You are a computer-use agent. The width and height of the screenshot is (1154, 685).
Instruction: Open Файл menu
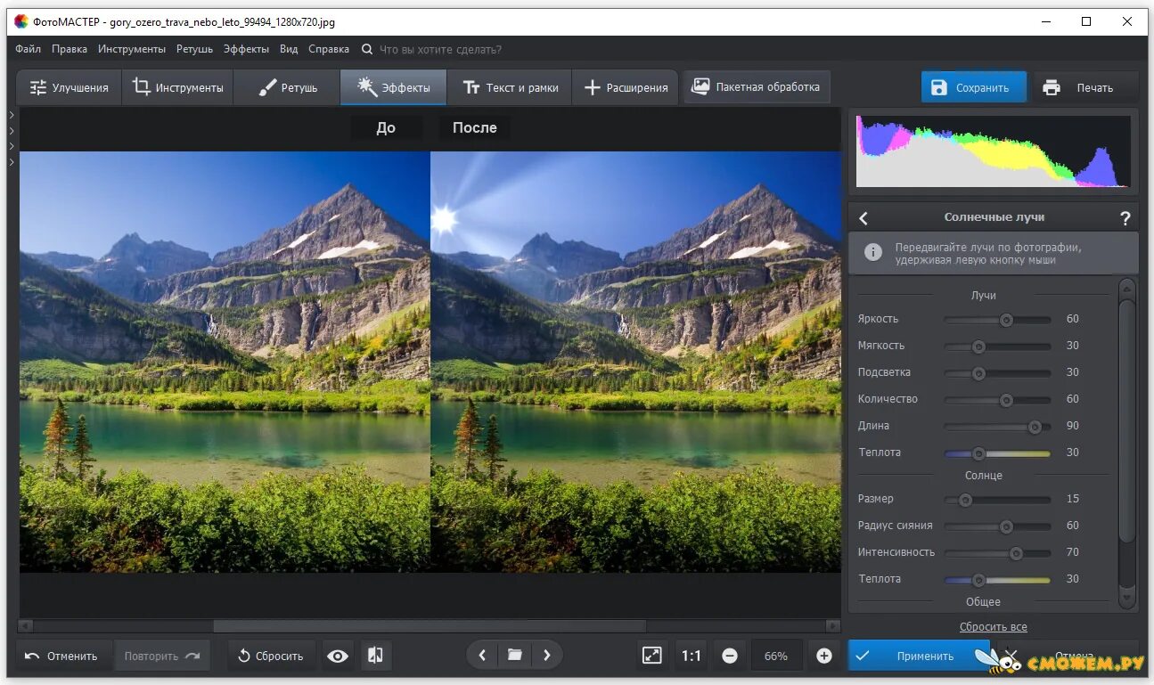point(28,49)
